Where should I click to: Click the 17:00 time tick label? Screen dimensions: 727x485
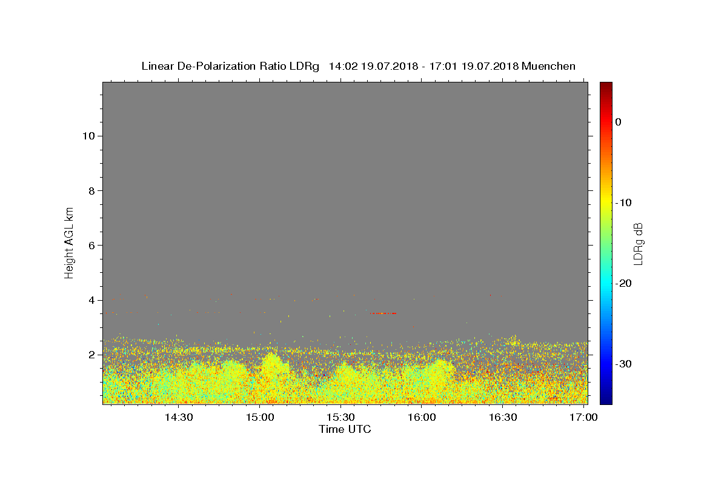[584, 417]
